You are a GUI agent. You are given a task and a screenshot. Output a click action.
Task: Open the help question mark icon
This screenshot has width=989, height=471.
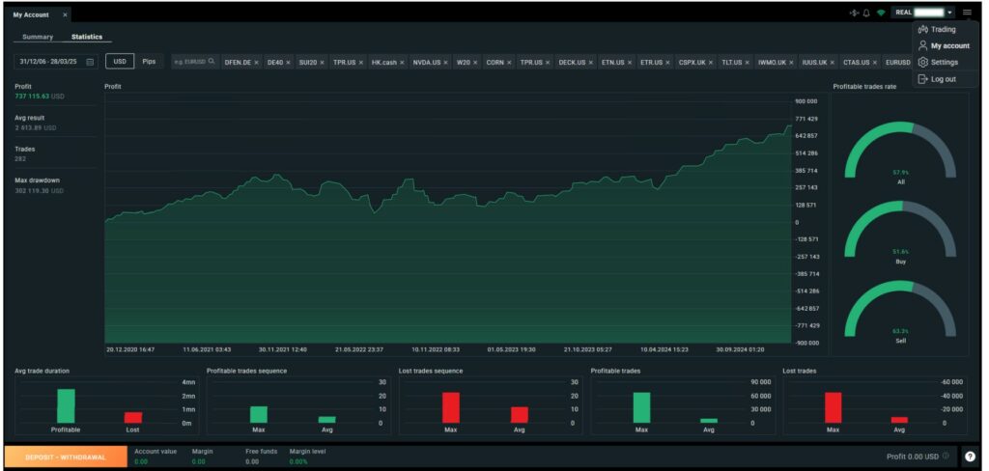coord(970,457)
